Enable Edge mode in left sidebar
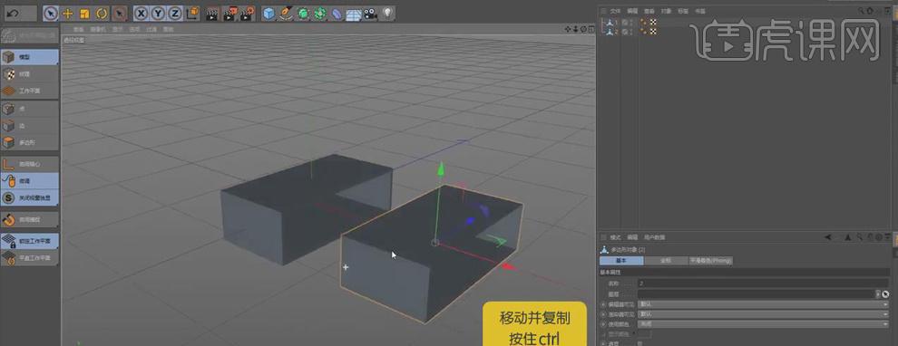The image size is (898, 346). (30, 126)
